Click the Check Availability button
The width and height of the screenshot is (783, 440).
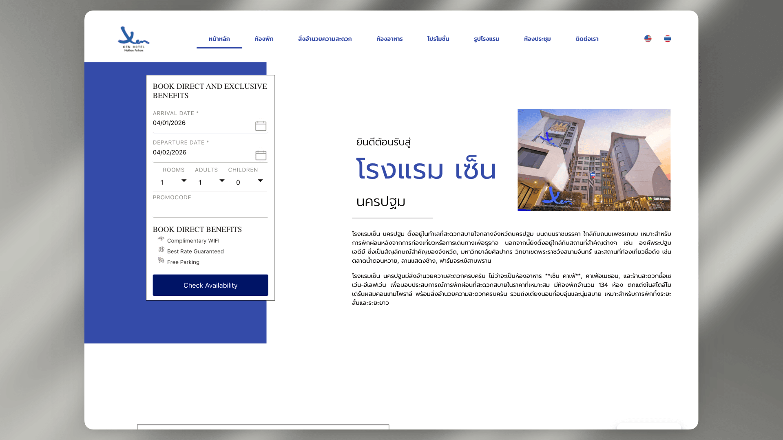pos(210,285)
